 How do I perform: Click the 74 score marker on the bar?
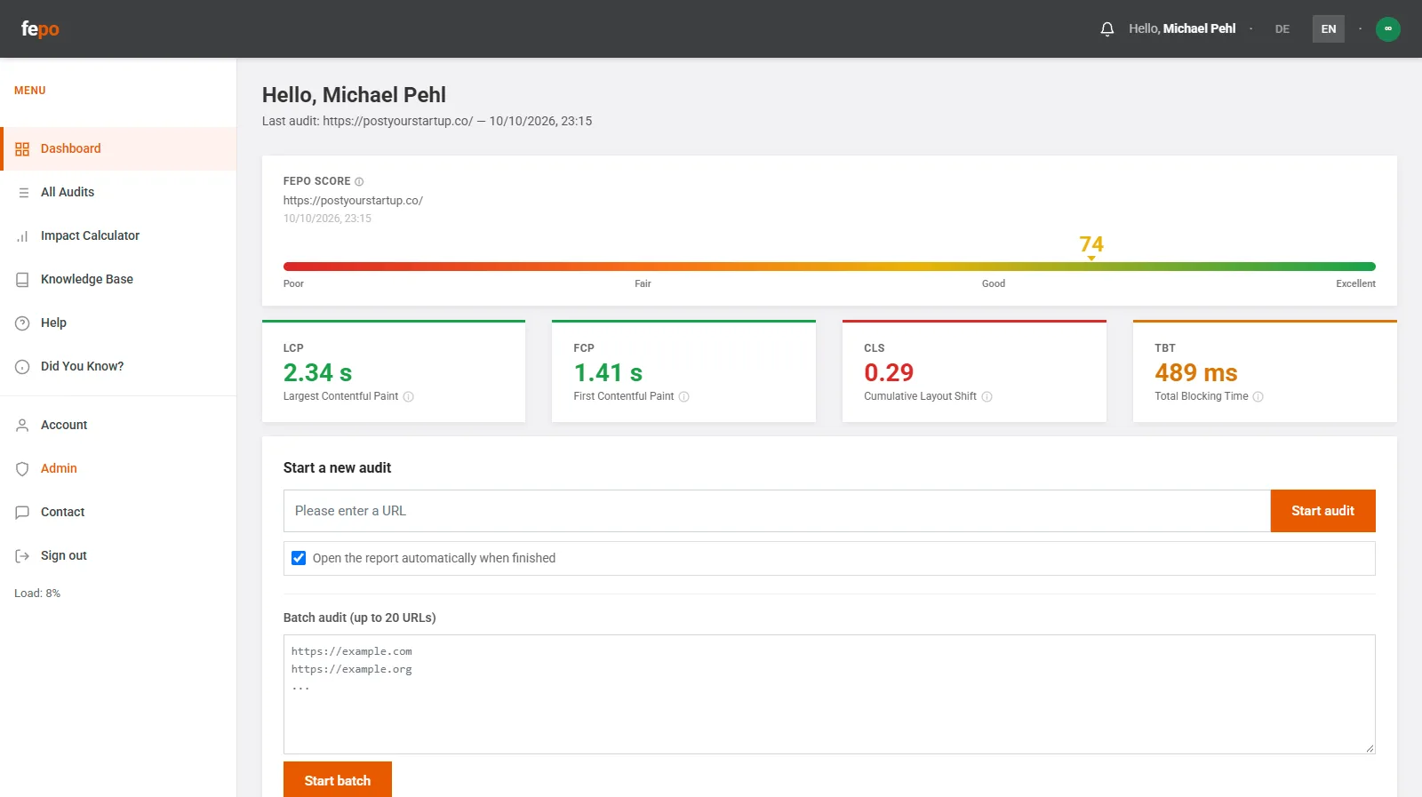pos(1091,246)
